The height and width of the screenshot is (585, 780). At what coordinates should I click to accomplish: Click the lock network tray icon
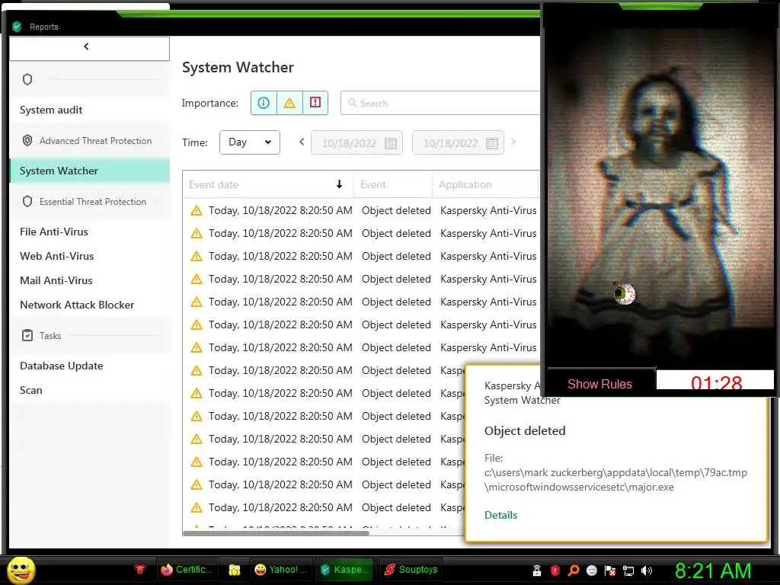click(x=537, y=571)
